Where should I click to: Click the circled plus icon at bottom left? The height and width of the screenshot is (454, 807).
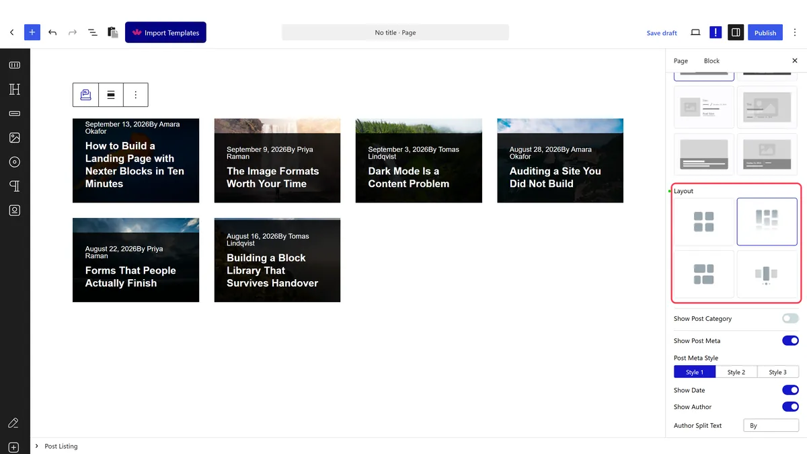15,447
